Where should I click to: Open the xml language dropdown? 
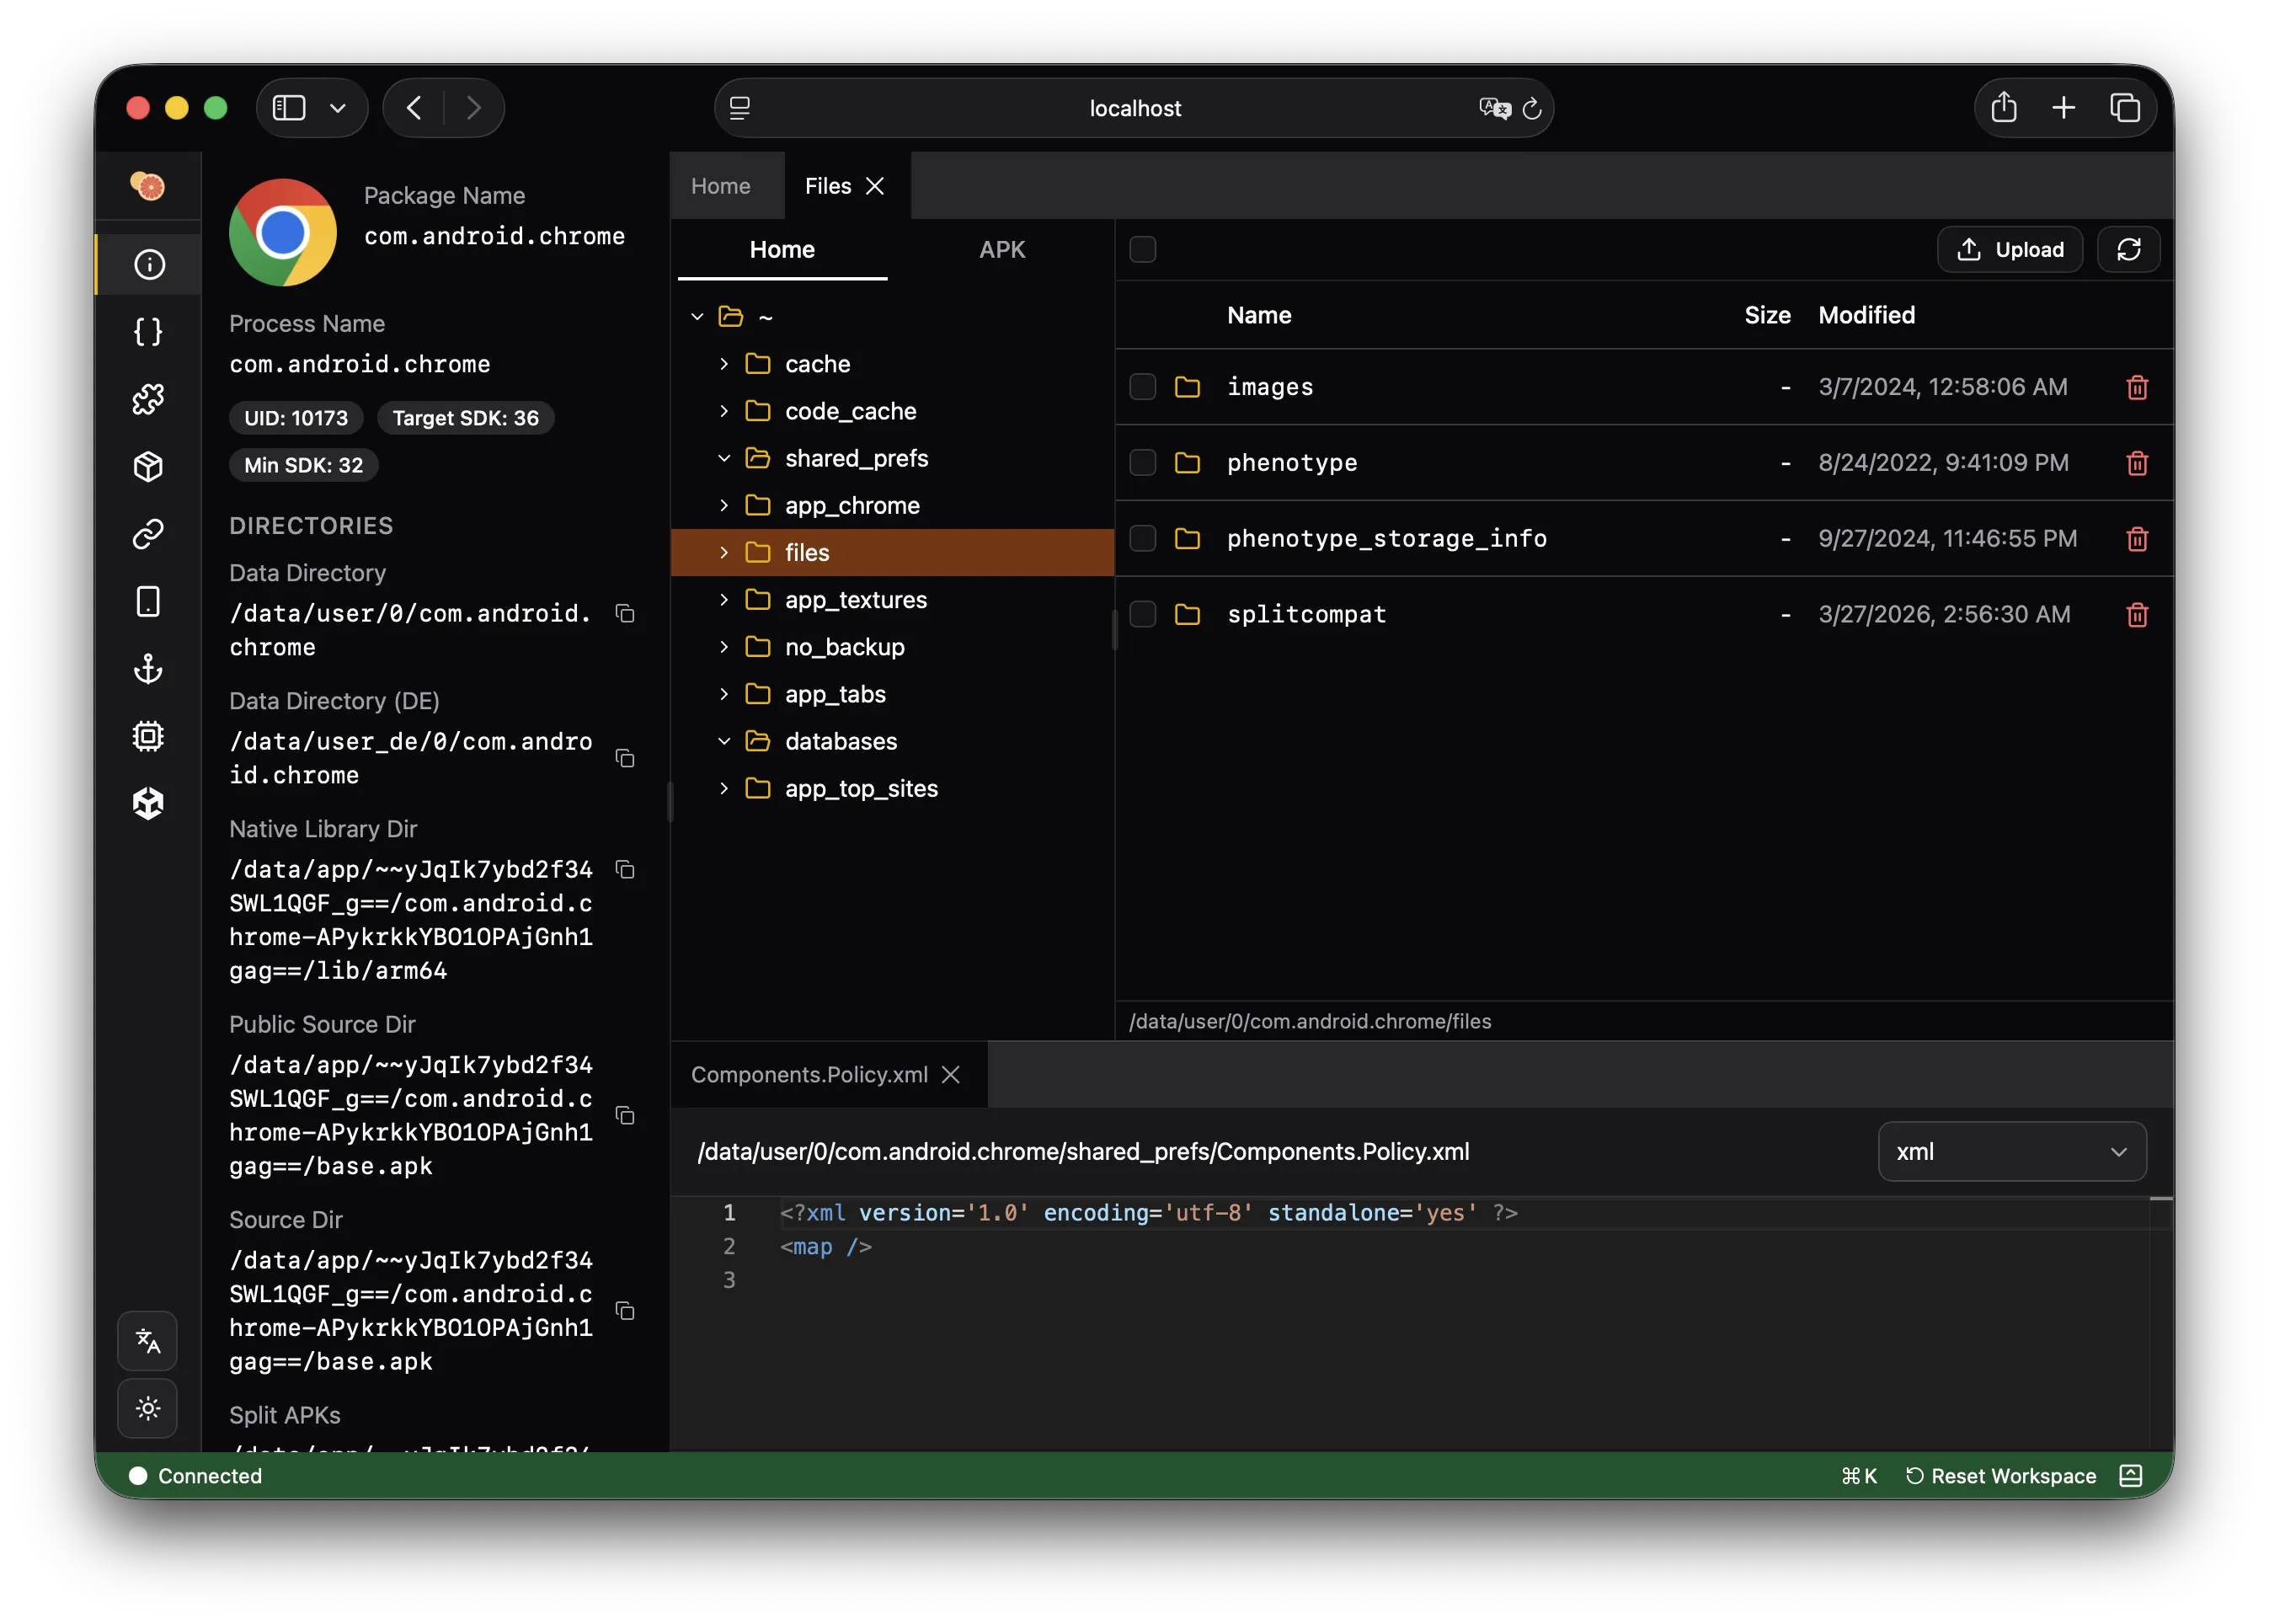2011,1151
